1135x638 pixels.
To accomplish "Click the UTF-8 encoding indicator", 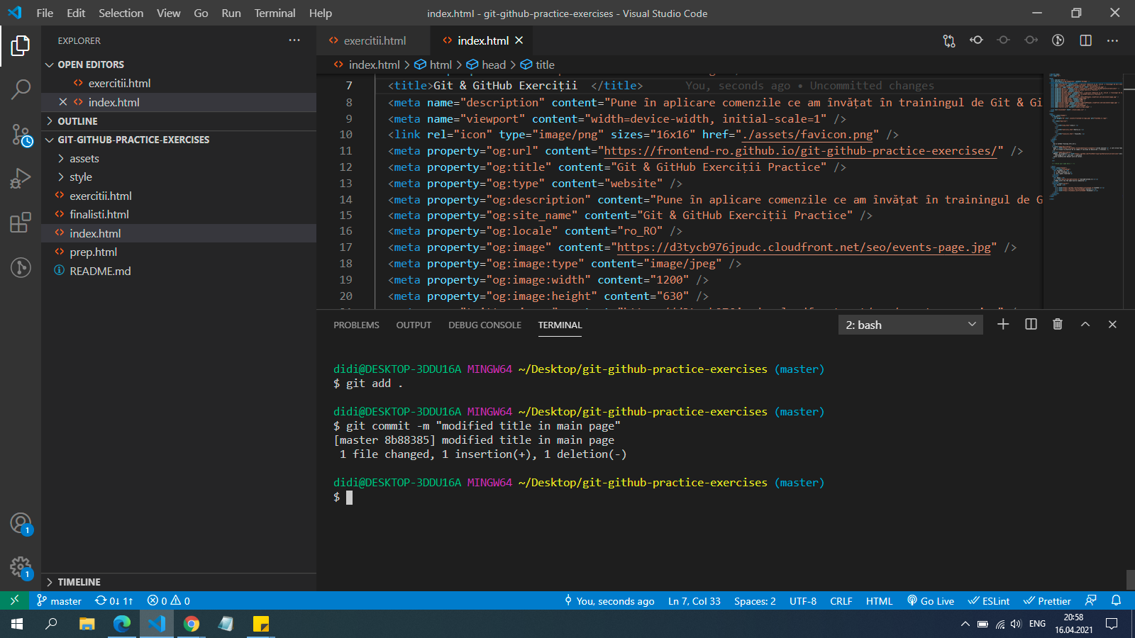I will tap(803, 601).
